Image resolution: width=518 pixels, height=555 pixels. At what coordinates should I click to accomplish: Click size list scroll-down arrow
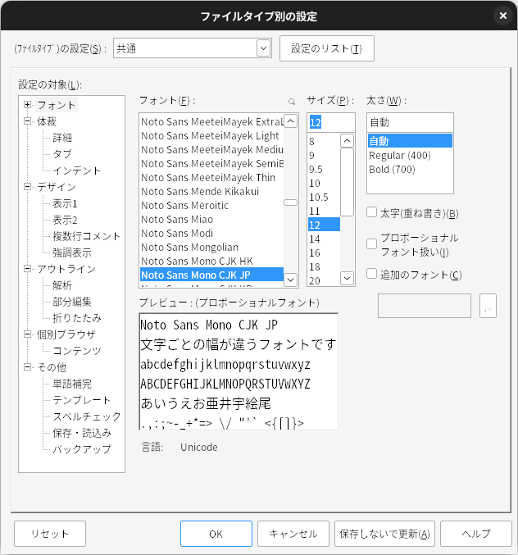347,278
